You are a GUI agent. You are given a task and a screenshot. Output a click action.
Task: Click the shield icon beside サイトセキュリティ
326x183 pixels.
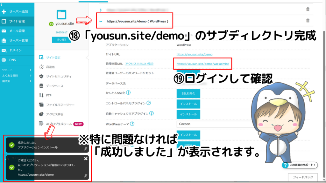[x=41, y=76]
